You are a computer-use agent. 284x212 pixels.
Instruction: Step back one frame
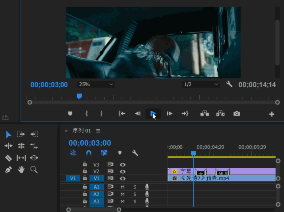point(138,114)
